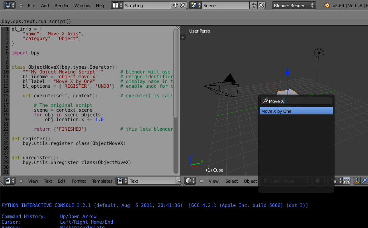
Task: Click the Blender logo icon
Action: tap(327, 6)
